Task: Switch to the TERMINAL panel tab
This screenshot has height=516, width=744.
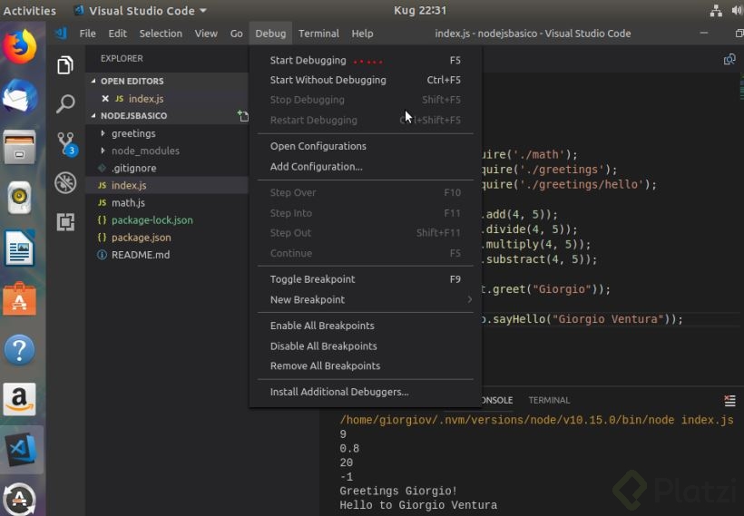Action: [x=549, y=400]
